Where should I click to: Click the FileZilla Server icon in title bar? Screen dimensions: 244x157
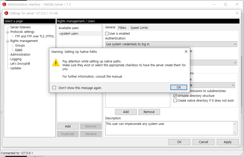pyautogui.click(x=4, y=4)
